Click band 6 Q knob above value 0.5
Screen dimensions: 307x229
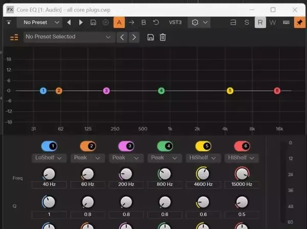242,202
